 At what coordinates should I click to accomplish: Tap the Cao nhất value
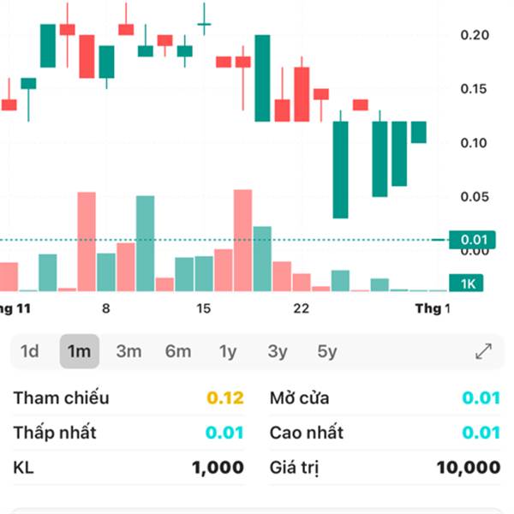[x=481, y=433]
